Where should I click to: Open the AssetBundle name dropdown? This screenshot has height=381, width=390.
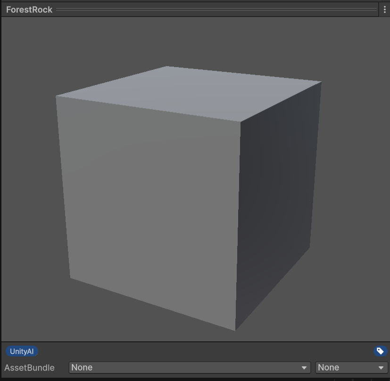coord(190,368)
